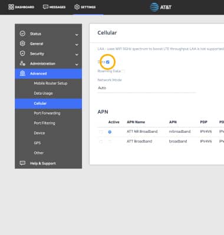Click the Status checkmark icon
Screen dimensions: 224x235
coord(22,33)
